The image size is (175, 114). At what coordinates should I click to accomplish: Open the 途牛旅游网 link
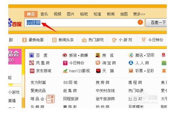pos(105,99)
